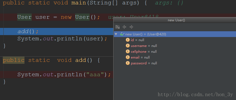Collapse the new User() tree node
This screenshot has width=236, height=100.
(x=116, y=34)
